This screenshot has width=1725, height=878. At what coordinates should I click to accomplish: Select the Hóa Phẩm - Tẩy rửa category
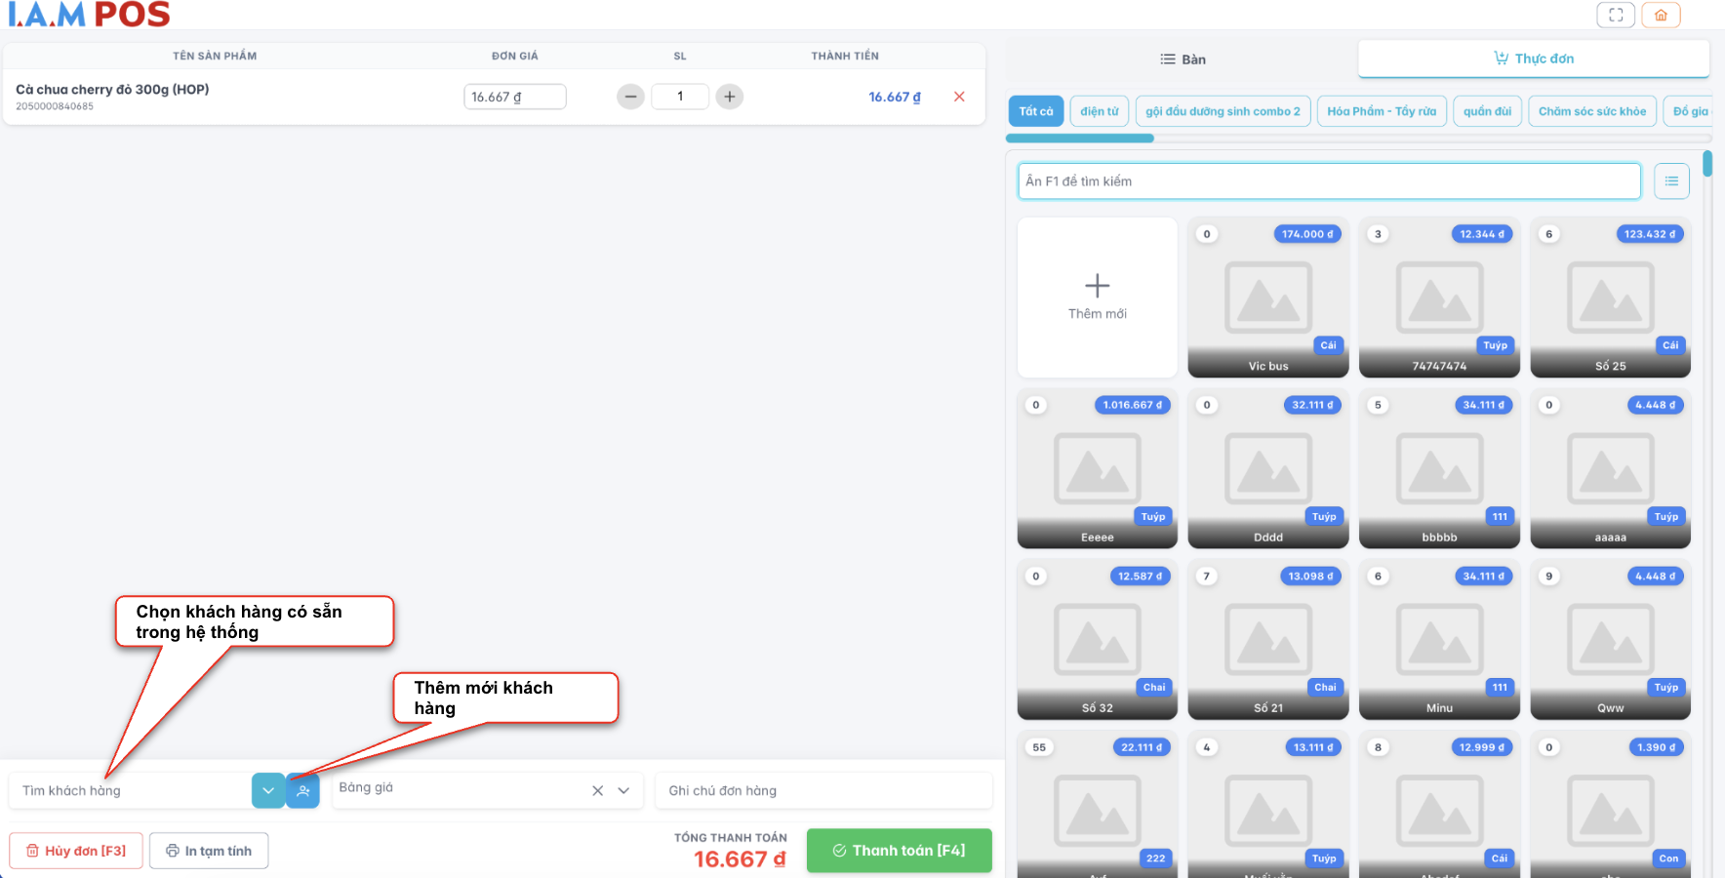(1381, 111)
